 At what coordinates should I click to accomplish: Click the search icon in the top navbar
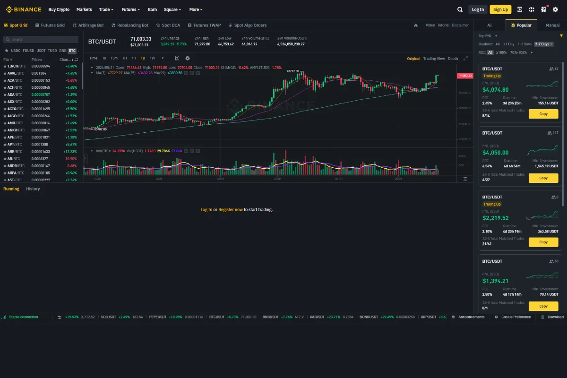[x=460, y=9]
